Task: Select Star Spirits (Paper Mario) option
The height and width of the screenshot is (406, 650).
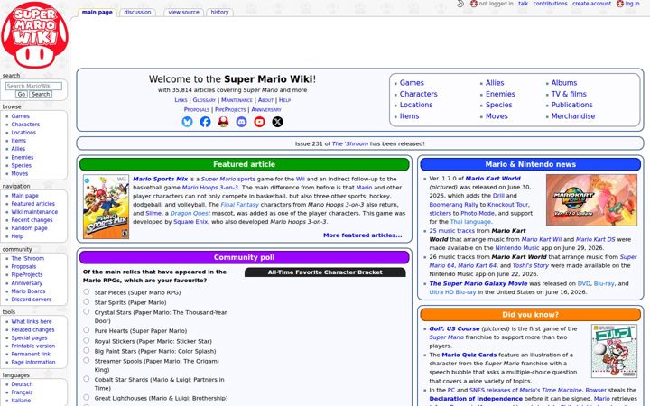Action: click(87, 301)
